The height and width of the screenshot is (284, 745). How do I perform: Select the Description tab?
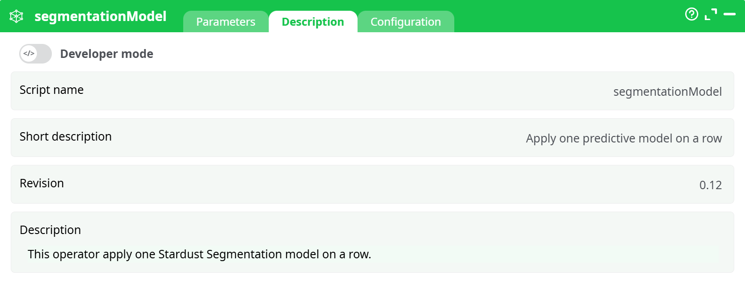coord(313,21)
